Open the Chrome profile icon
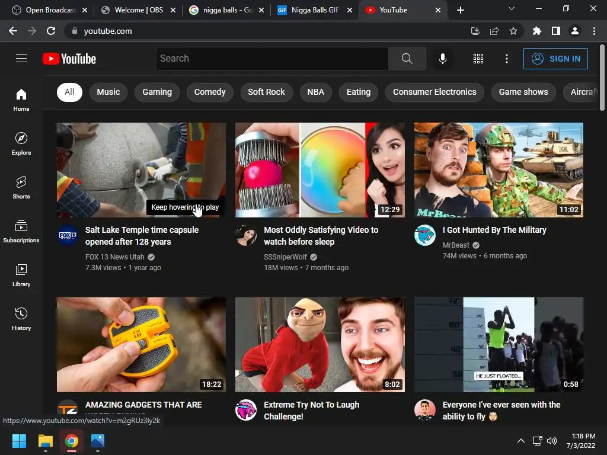This screenshot has width=607, height=455. tap(574, 31)
